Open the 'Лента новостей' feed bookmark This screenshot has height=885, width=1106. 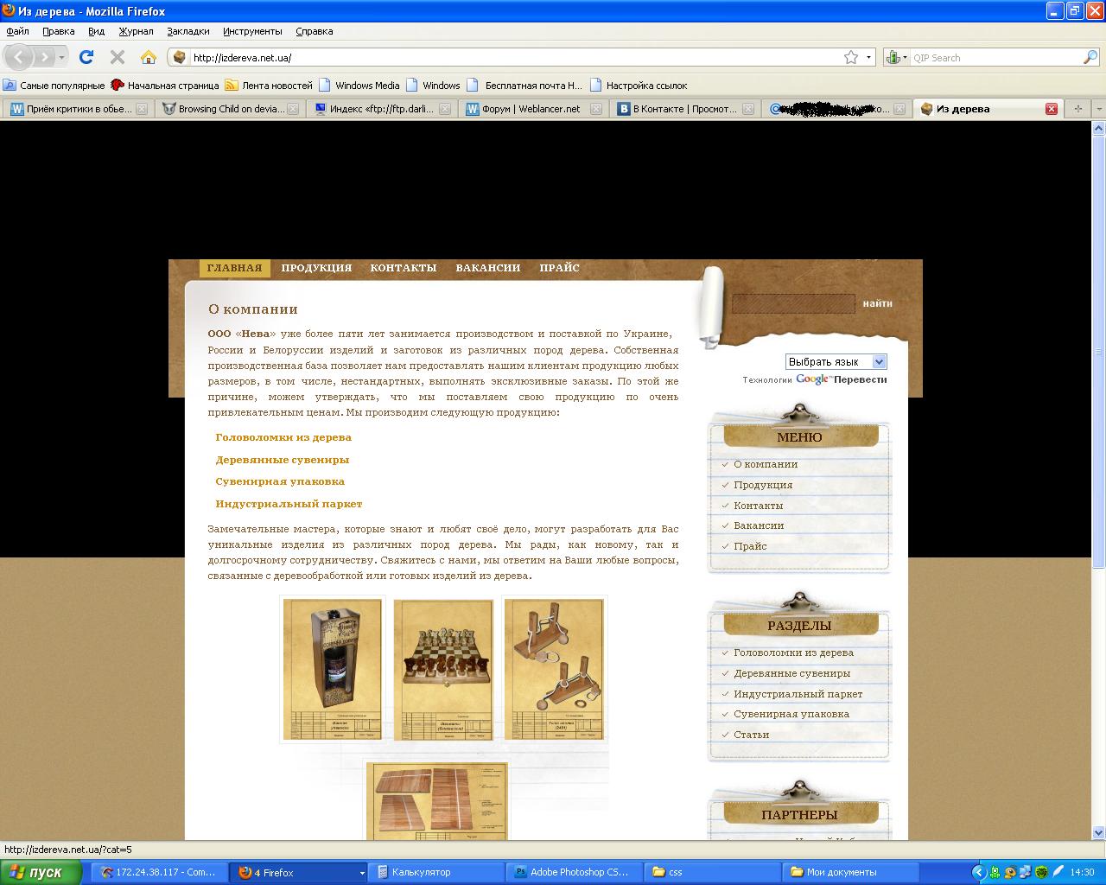[269, 85]
